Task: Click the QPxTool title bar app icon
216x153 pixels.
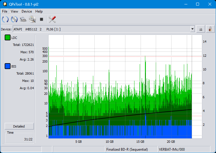Action: [x=4, y=4]
